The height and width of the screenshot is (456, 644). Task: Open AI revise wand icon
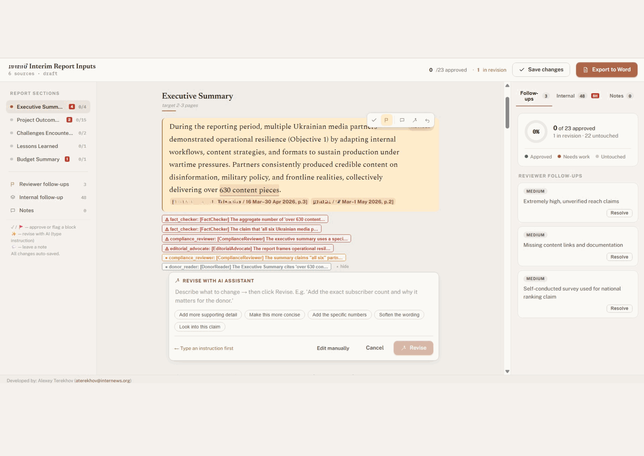pyautogui.click(x=415, y=120)
